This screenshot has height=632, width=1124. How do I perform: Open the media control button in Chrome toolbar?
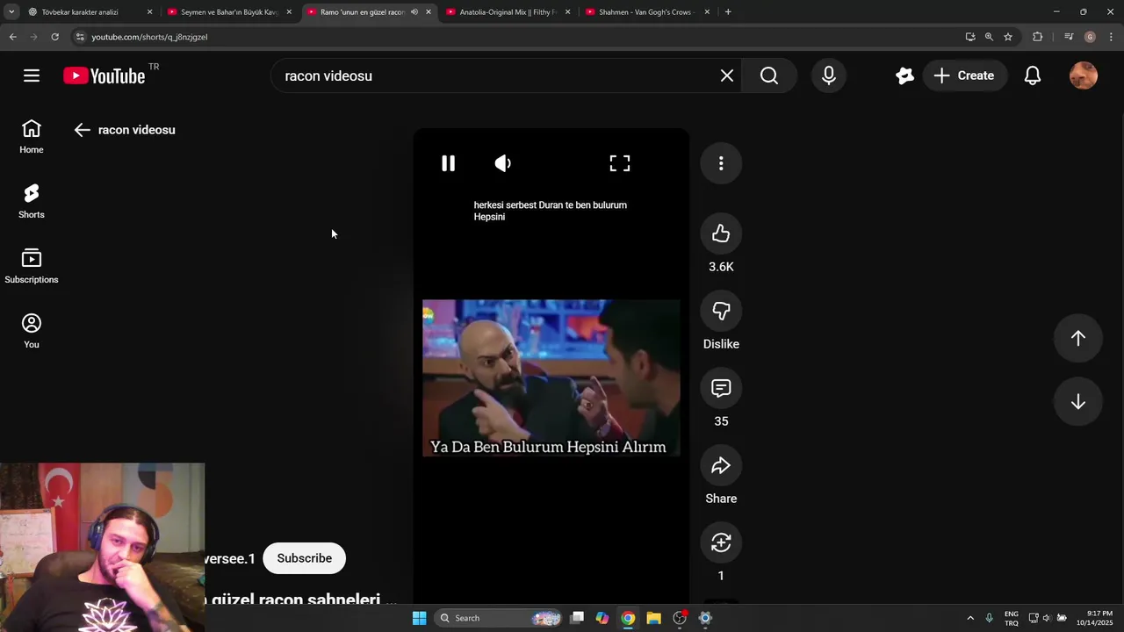tap(1069, 37)
